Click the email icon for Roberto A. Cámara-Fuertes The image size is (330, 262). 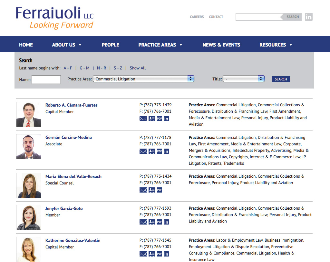pos(143,119)
